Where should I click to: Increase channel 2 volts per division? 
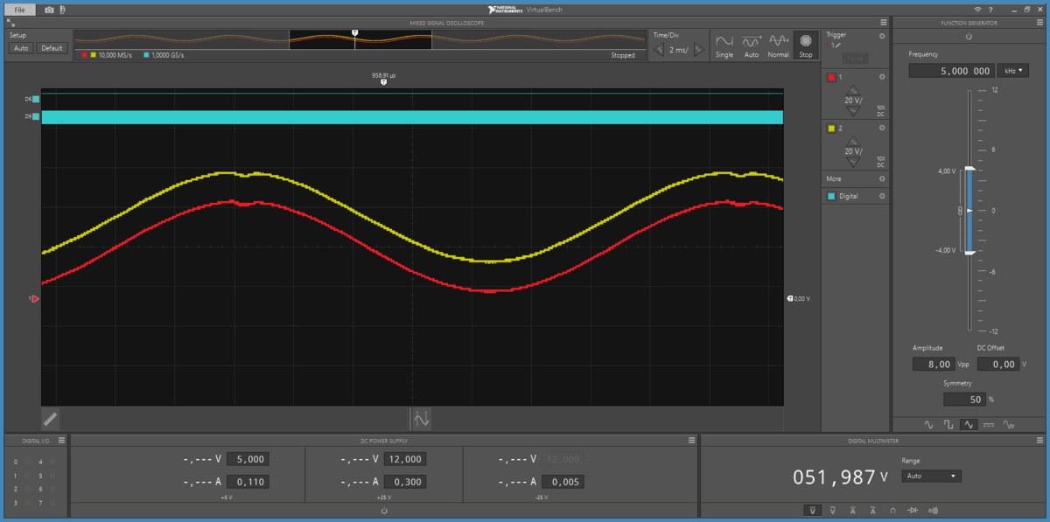(x=852, y=141)
